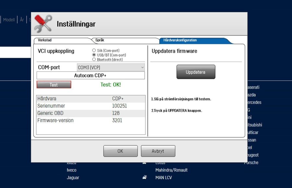This screenshot has height=188, width=292.
Task: Click the wrench and screwdriver settings icon
Action: (x=43, y=24)
